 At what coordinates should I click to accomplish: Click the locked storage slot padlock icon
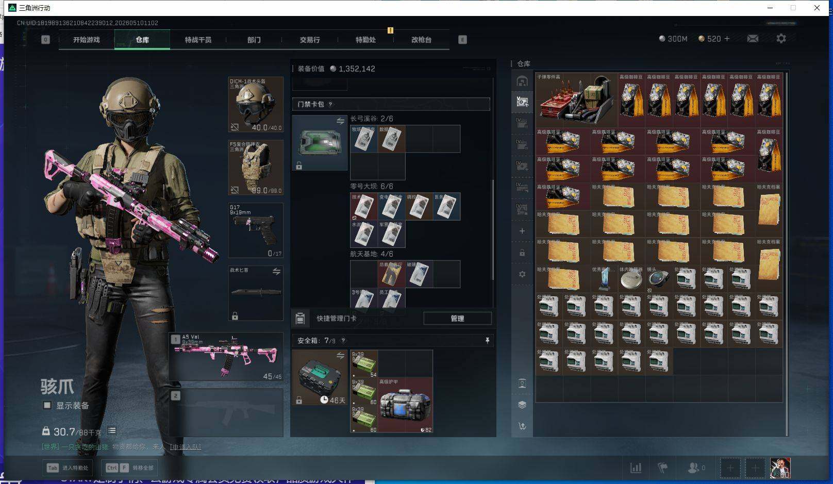coord(522,253)
